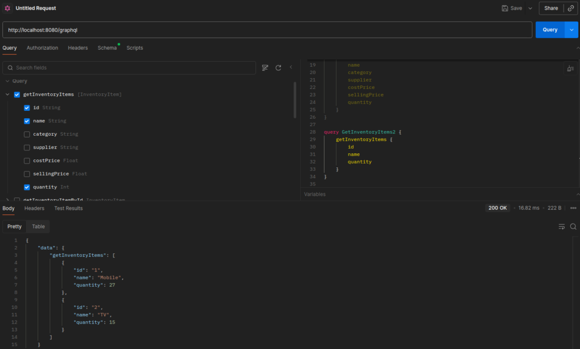Click the Postman logo in the top-left corner
The width and height of the screenshot is (580, 349).
pyautogui.click(x=6, y=8)
